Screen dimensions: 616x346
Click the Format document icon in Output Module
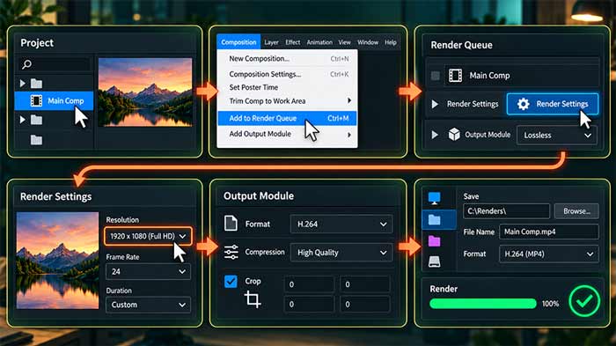[231, 224]
